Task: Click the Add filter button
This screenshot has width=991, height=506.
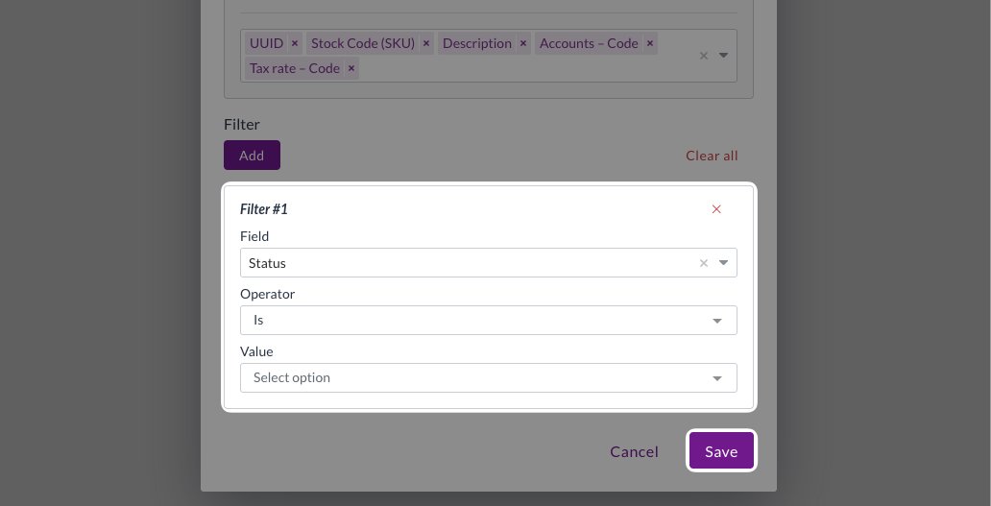Action: [x=252, y=156]
